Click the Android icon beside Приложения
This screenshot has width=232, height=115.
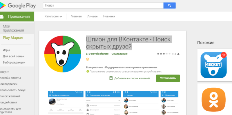2,17
